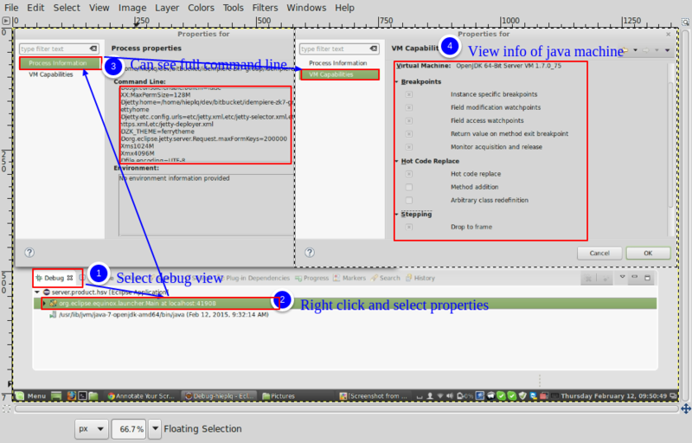Click the Pictures folder icon in taskbar
This screenshot has height=443, width=692.
point(265,395)
